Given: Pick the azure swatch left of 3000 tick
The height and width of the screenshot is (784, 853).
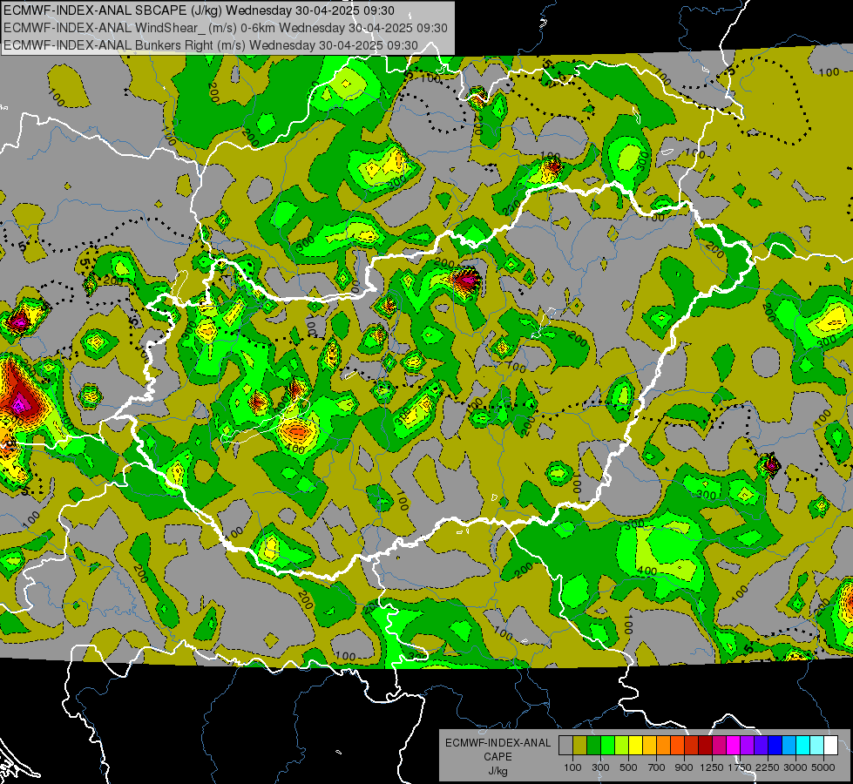Looking at the screenshot, I should (789, 745).
